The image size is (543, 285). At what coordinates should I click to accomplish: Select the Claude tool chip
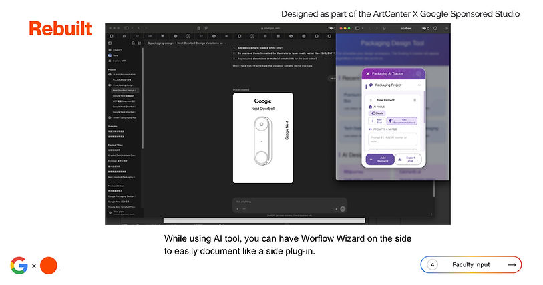377,113
